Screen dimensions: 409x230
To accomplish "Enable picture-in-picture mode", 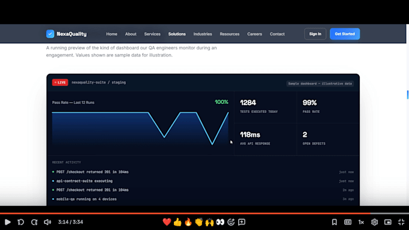I will click(x=388, y=222).
